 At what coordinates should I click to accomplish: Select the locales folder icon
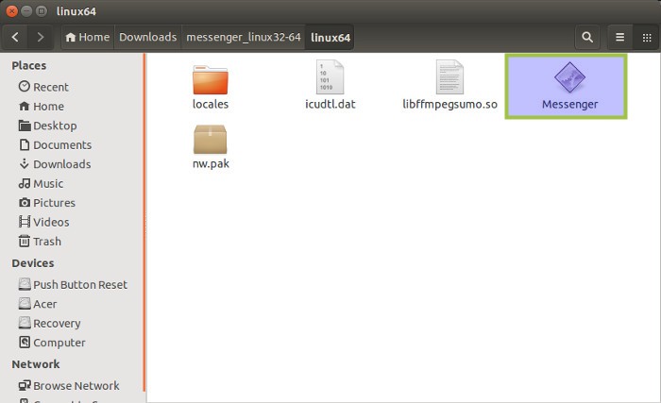click(x=211, y=79)
